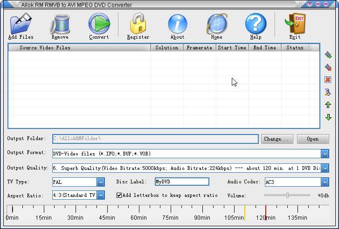
Task: Move item down with green down arrow
Action: [x=328, y=117]
